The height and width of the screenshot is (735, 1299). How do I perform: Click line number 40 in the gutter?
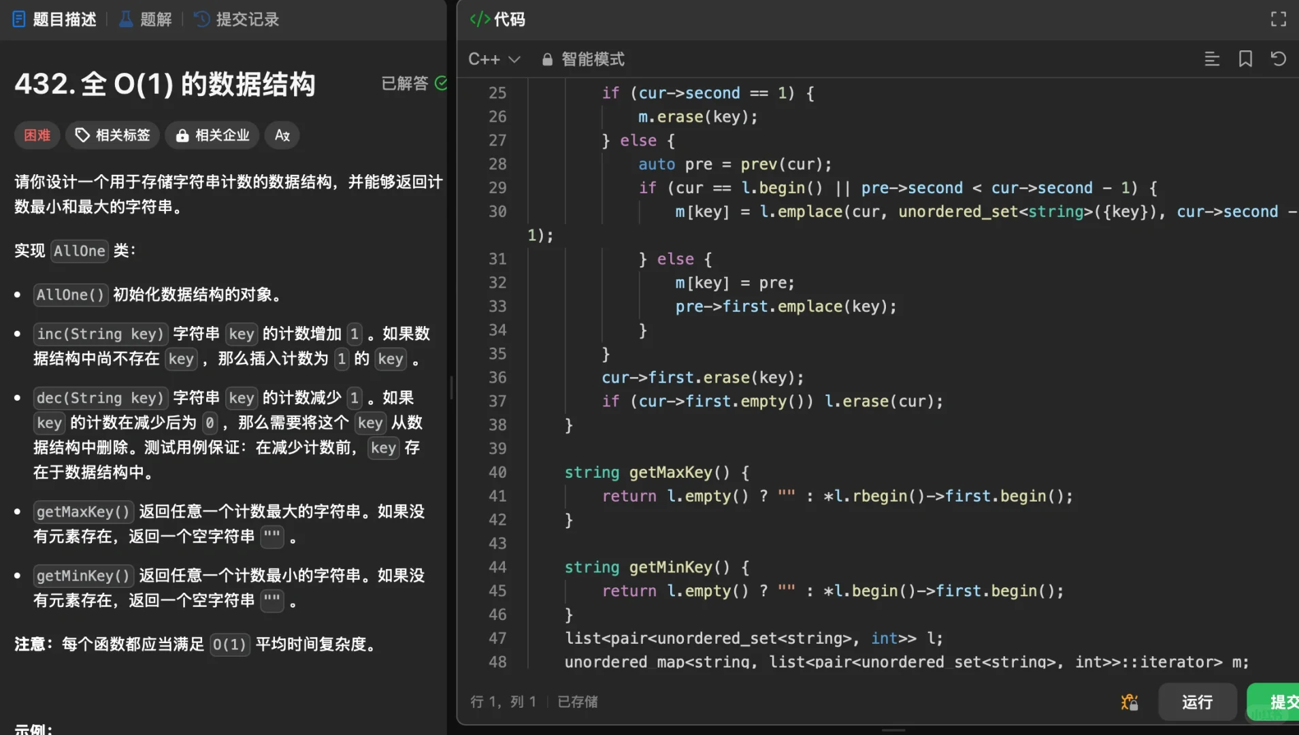pyautogui.click(x=497, y=472)
